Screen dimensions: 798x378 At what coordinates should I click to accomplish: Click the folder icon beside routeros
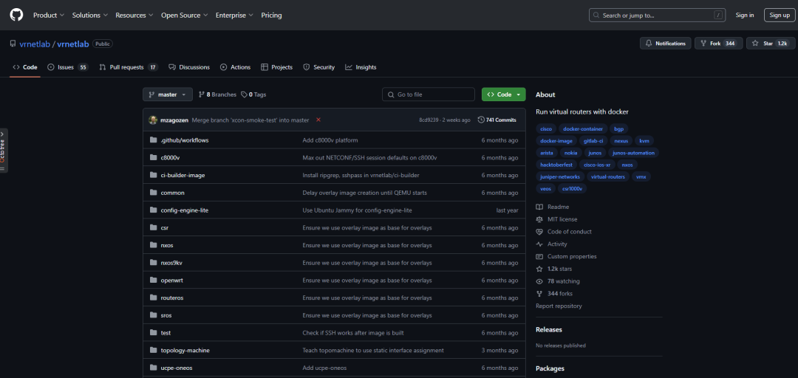(153, 298)
